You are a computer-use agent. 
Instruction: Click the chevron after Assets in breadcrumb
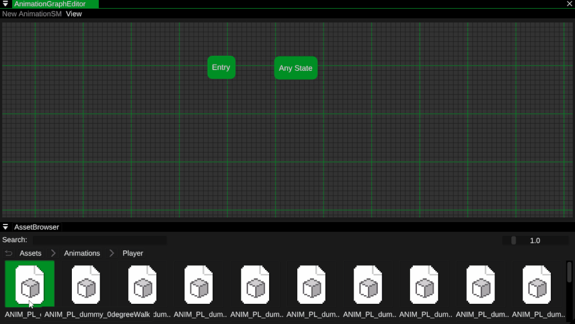tap(53, 253)
